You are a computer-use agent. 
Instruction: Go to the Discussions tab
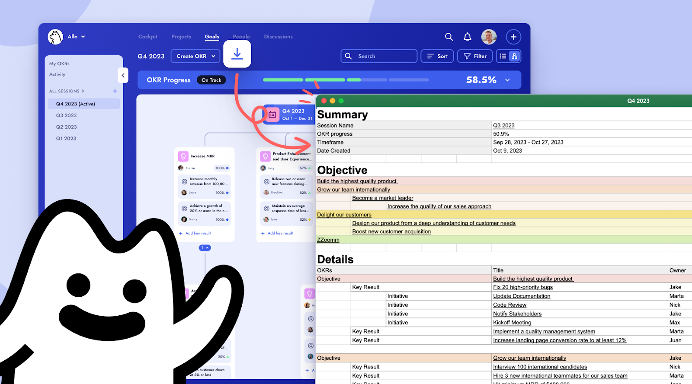pyautogui.click(x=278, y=37)
